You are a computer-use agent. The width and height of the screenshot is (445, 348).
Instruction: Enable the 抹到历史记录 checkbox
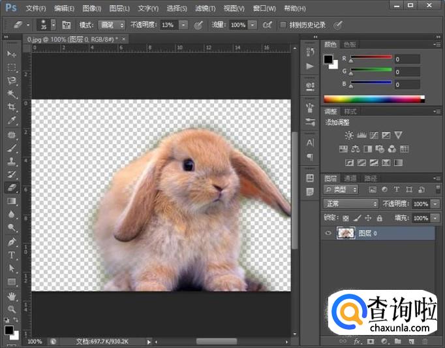283,25
